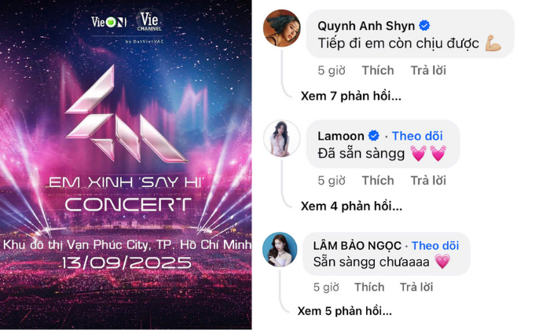Open the Em Xinh Say Hi concert poster
The image size is (550, 330).
point(126,165)
